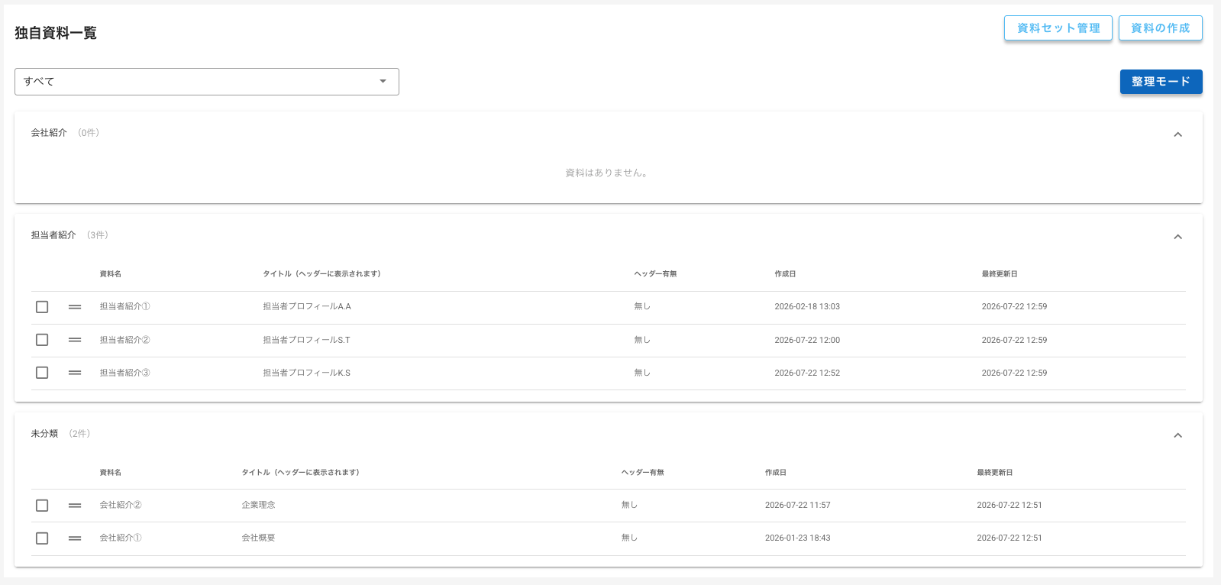The image size is (1221, 585).
Task: Collapse the 担当者紹介 section
Action: [x=1177, y=237]
